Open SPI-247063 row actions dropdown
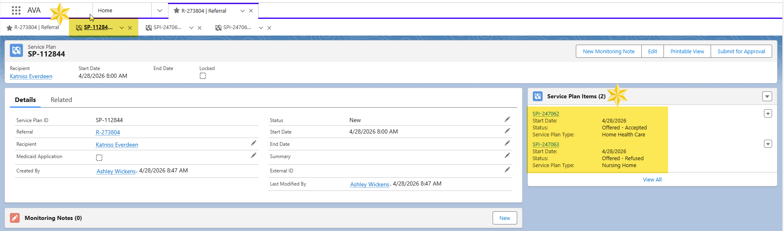 768,144
